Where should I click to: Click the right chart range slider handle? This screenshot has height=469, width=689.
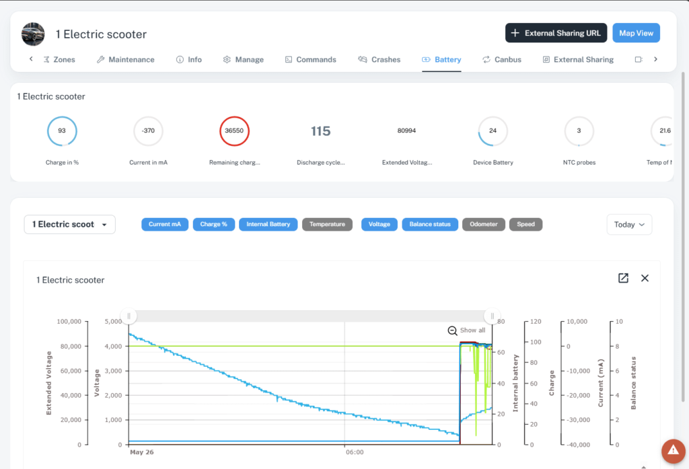click(492, 316)
